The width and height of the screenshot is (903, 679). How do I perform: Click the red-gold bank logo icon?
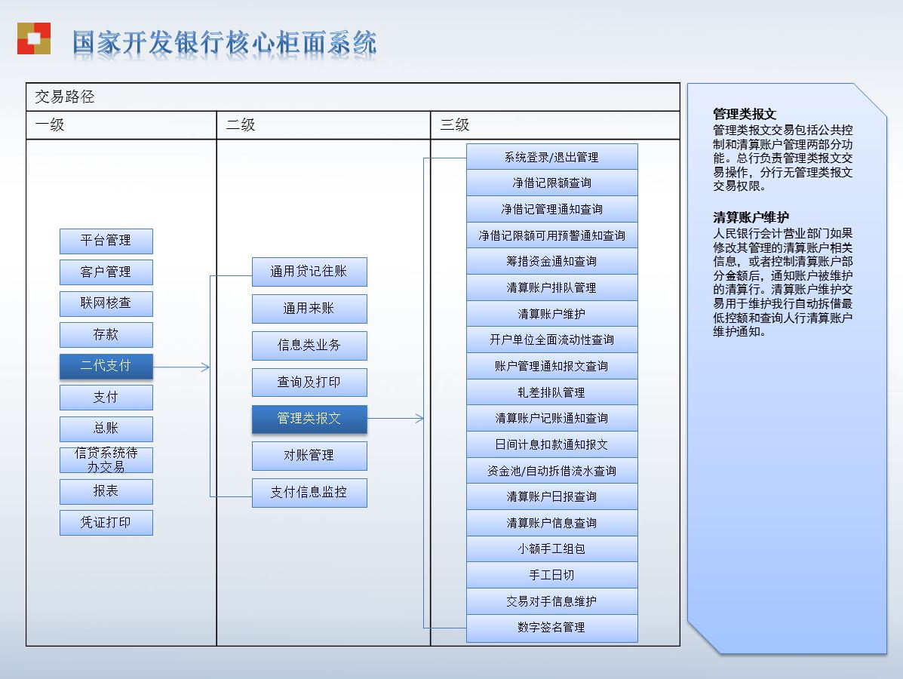pyautogui.click(x=34, y=38)
